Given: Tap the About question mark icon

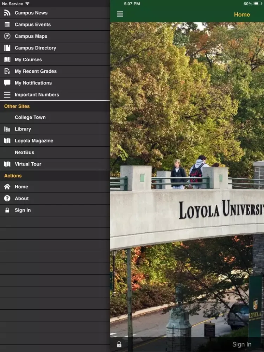Looking at the screenshot, I should click(x=7, y=199).
